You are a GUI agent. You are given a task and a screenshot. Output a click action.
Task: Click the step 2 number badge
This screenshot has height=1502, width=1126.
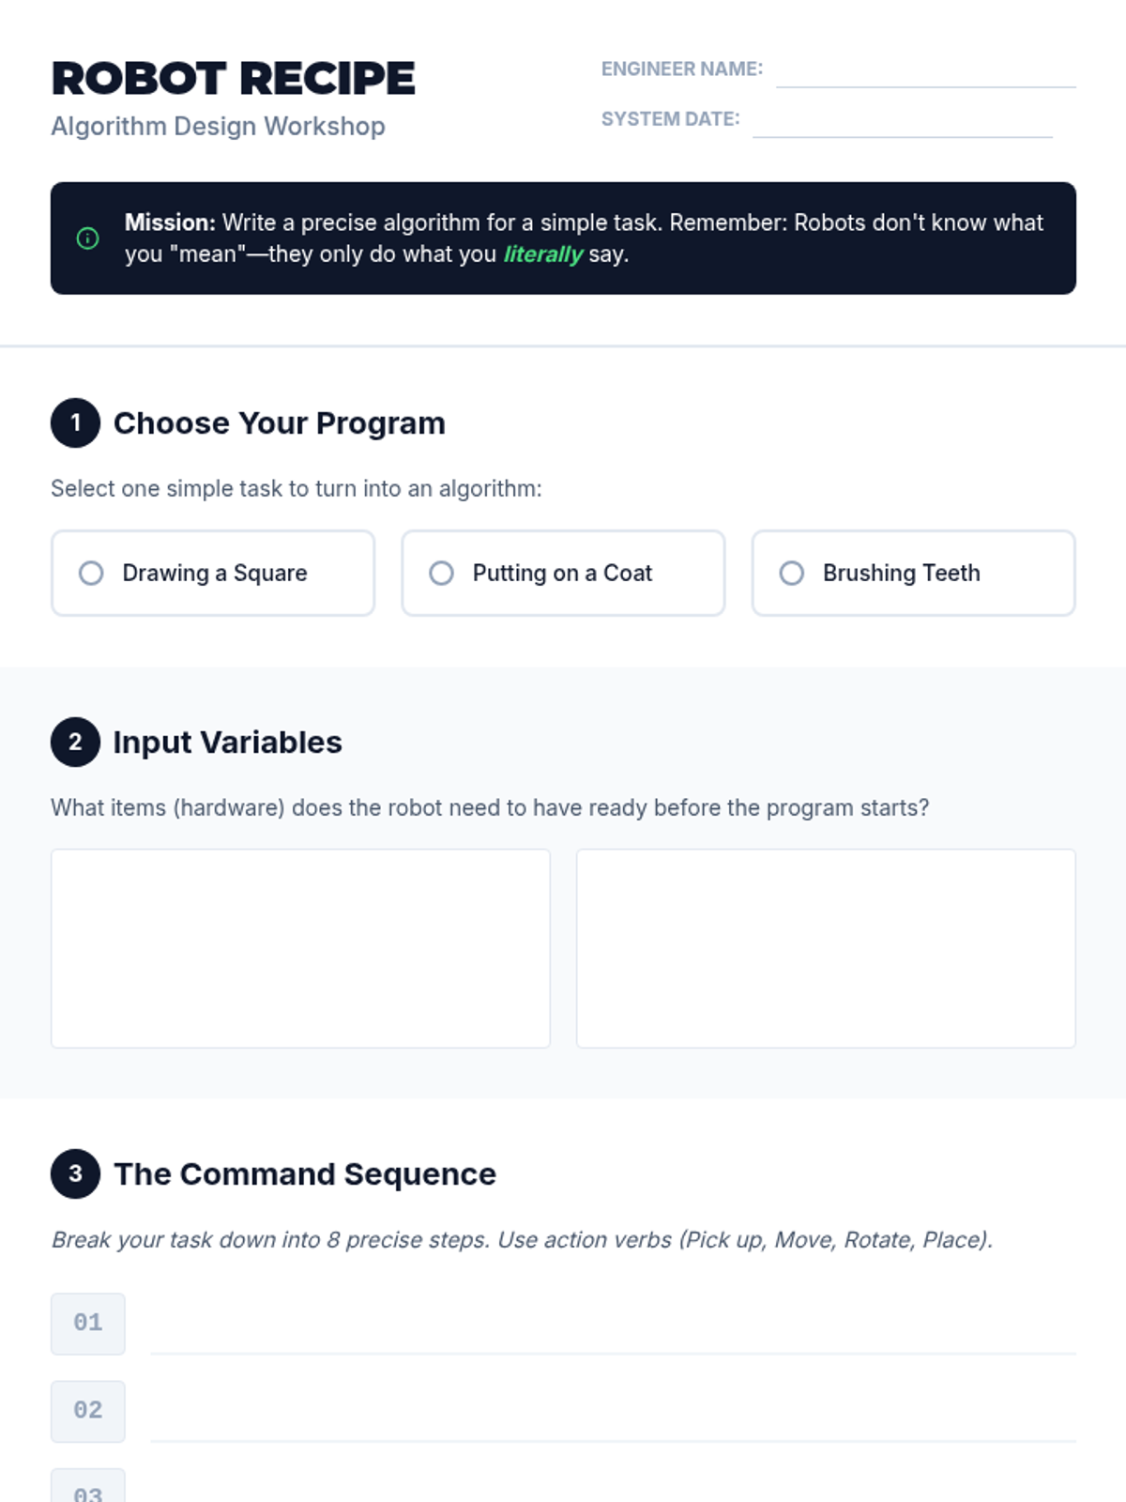[75, 742]
